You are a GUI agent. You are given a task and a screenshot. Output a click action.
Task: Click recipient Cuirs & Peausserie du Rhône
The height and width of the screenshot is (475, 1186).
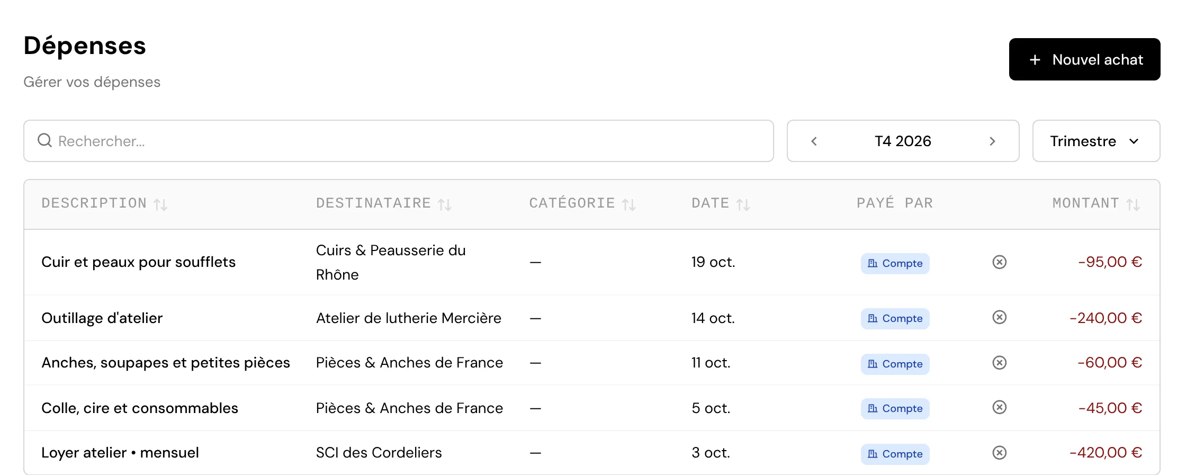coord(391,263)
